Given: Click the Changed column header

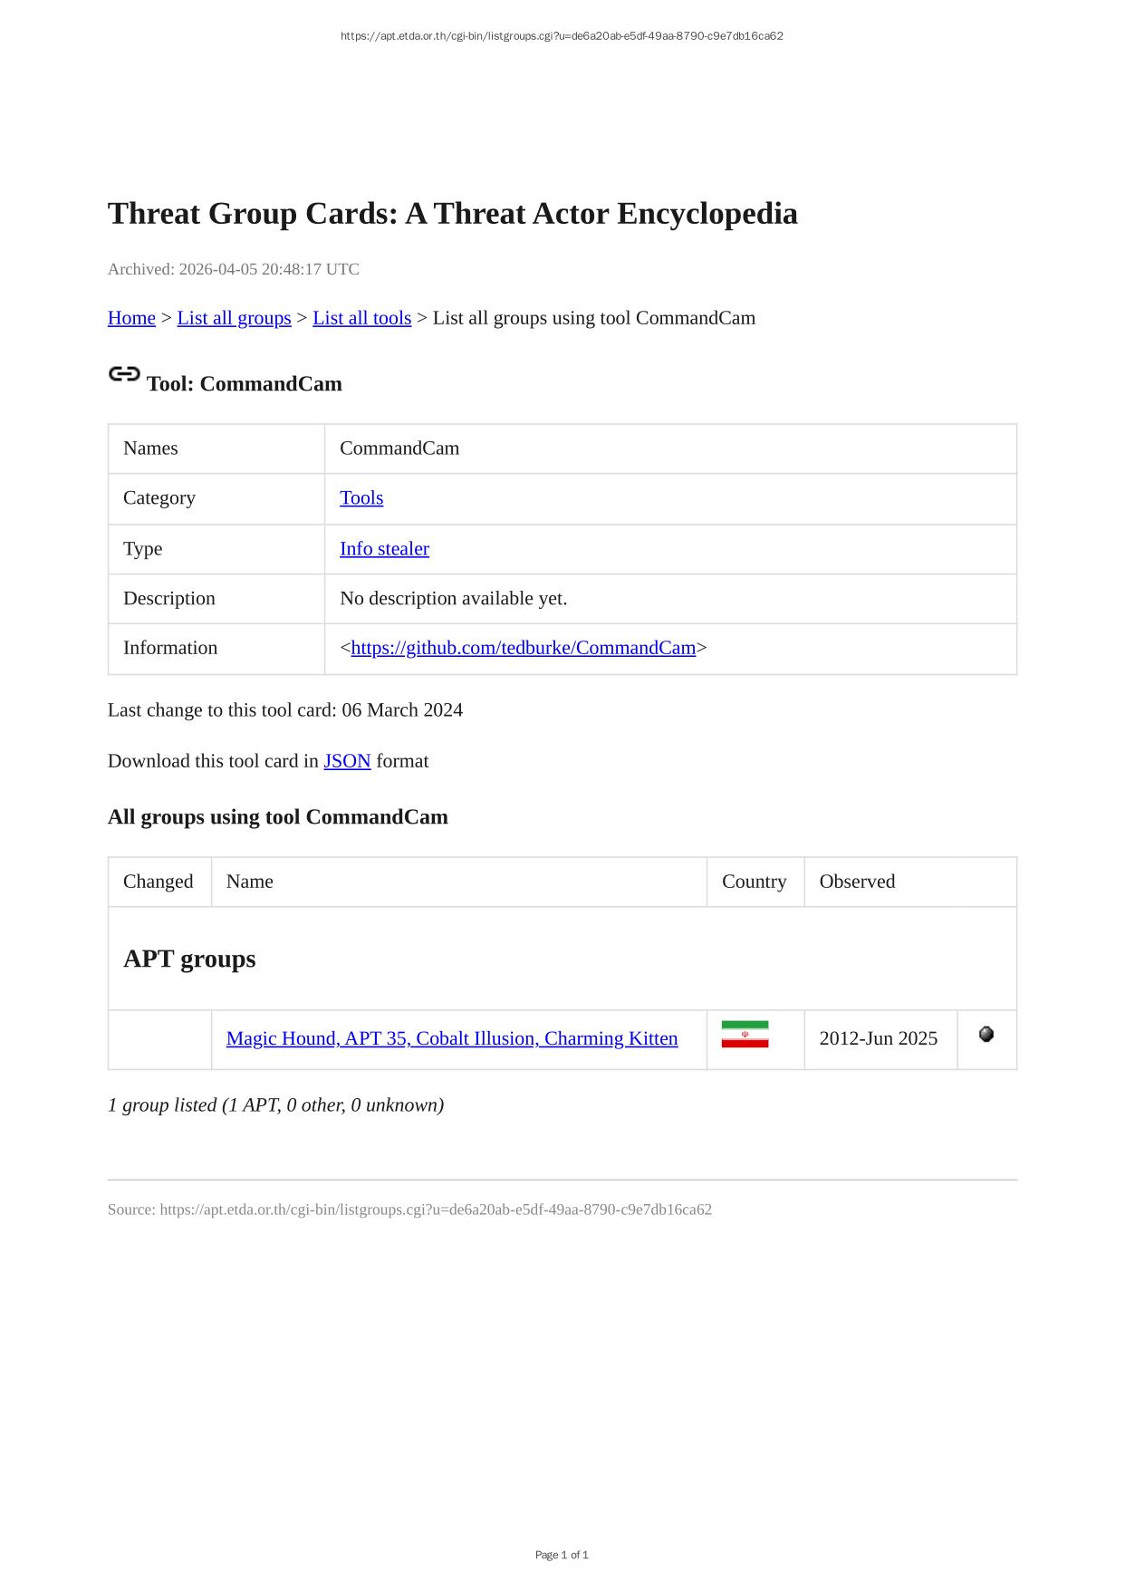Looking at the screenshot, I should tap(159, 882).
